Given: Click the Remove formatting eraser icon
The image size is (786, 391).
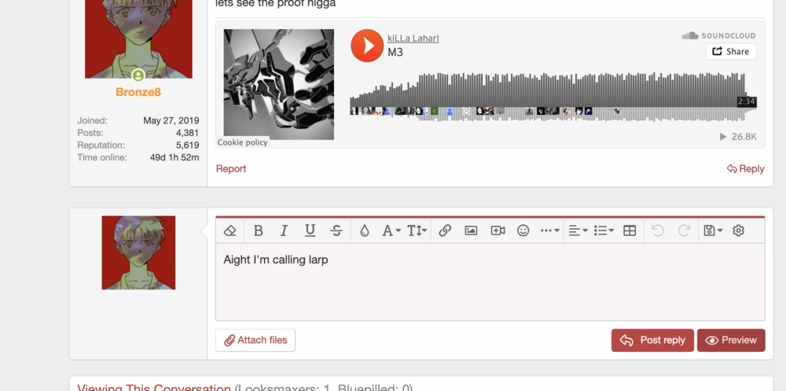Looking at the screenshot, I should coord(230,231).
